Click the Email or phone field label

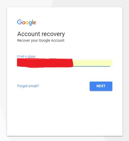26,56
